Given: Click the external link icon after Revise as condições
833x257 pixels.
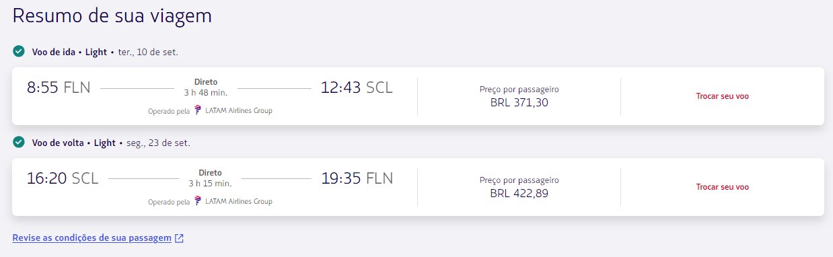Looking at the screenshot, I should click(179, 238).
